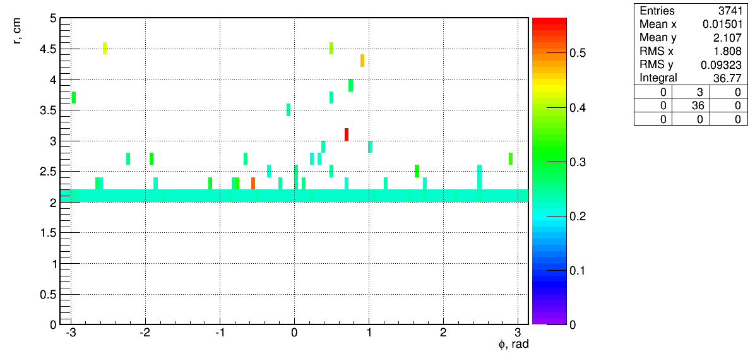Click the 0.4 label on the color scale
755x361 pixels.
pyautogui.click(x=578, y=108)
